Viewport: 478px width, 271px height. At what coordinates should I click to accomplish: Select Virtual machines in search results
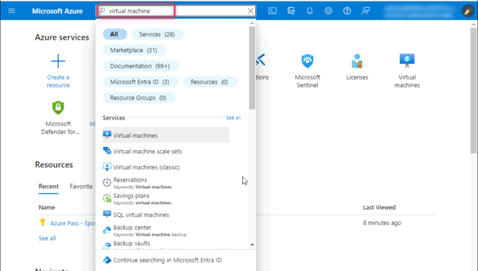click(136, 135)
